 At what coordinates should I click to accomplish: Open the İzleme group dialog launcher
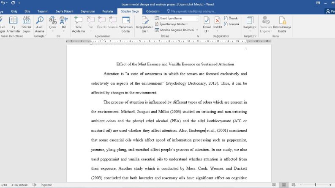(x=198, y=36)
